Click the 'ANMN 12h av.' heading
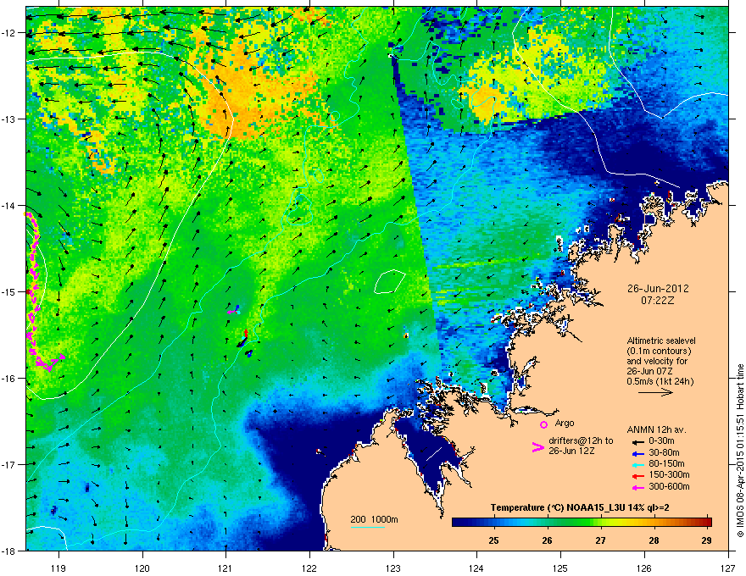Image resolution: width=746 pixels, height=576 pixels. [x=656, y=430]
